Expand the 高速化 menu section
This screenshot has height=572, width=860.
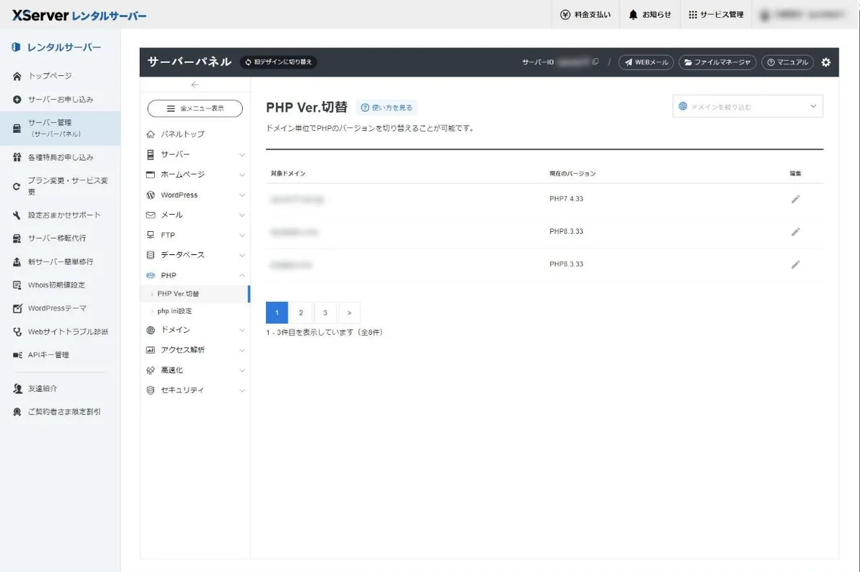click(195, 370)
